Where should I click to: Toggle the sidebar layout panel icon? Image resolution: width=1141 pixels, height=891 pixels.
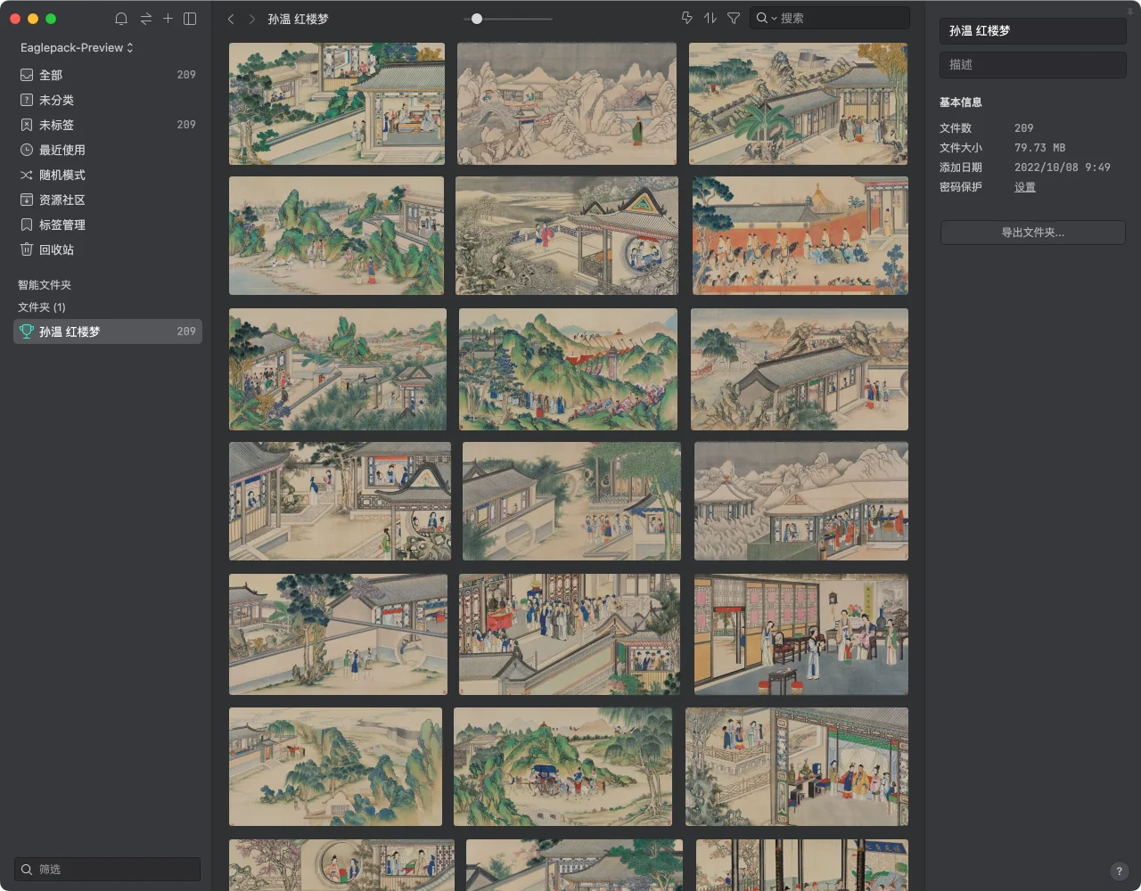pos(190,19)
